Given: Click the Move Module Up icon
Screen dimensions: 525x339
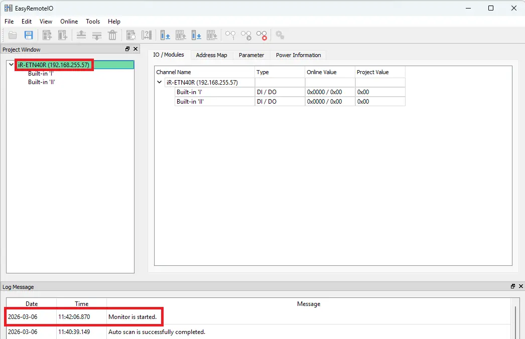Looking at the screenshot, I should tap(80, 35).
